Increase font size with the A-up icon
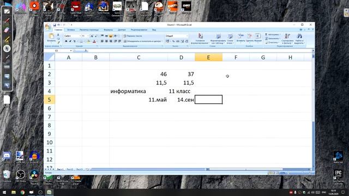 [x=92, y=36]
